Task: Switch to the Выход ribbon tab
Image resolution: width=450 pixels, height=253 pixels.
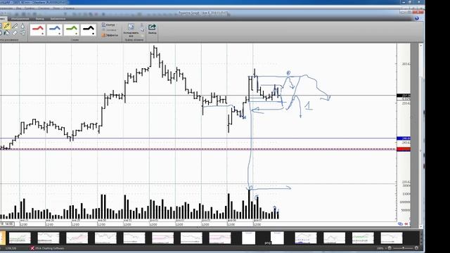Action: pos(40,19)
